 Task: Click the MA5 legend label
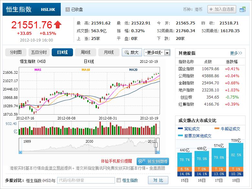pos(38,70)
